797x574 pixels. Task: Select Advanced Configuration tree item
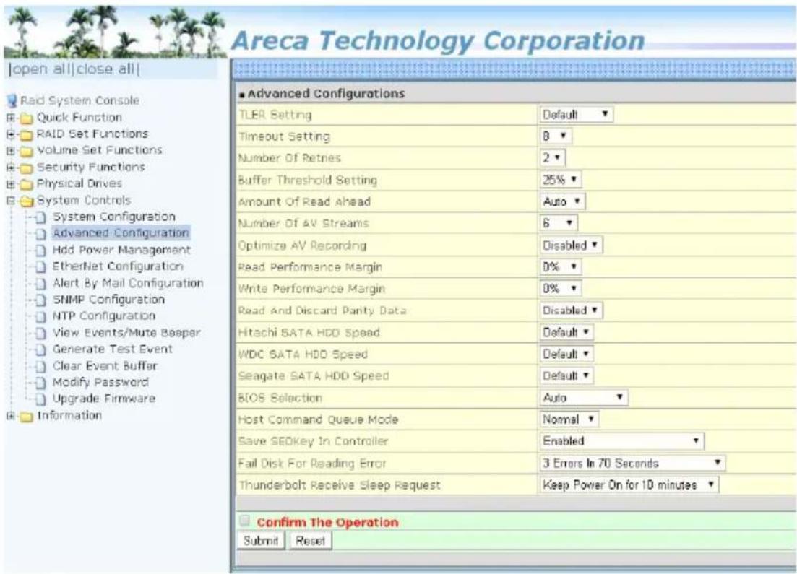point(121,233)
